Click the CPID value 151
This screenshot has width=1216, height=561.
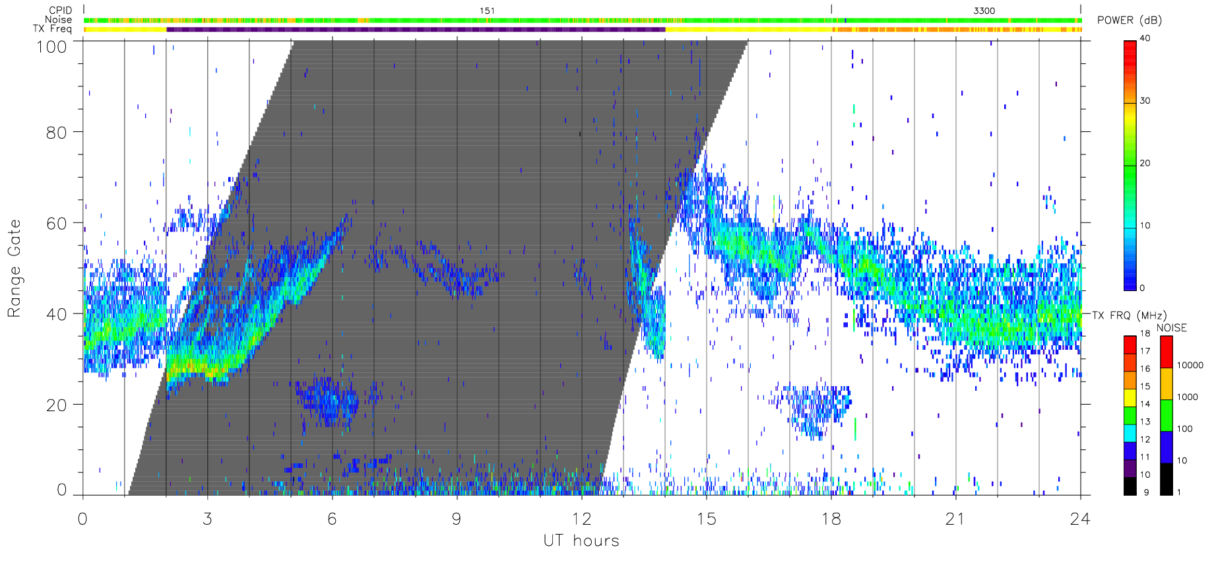point(487,11)
